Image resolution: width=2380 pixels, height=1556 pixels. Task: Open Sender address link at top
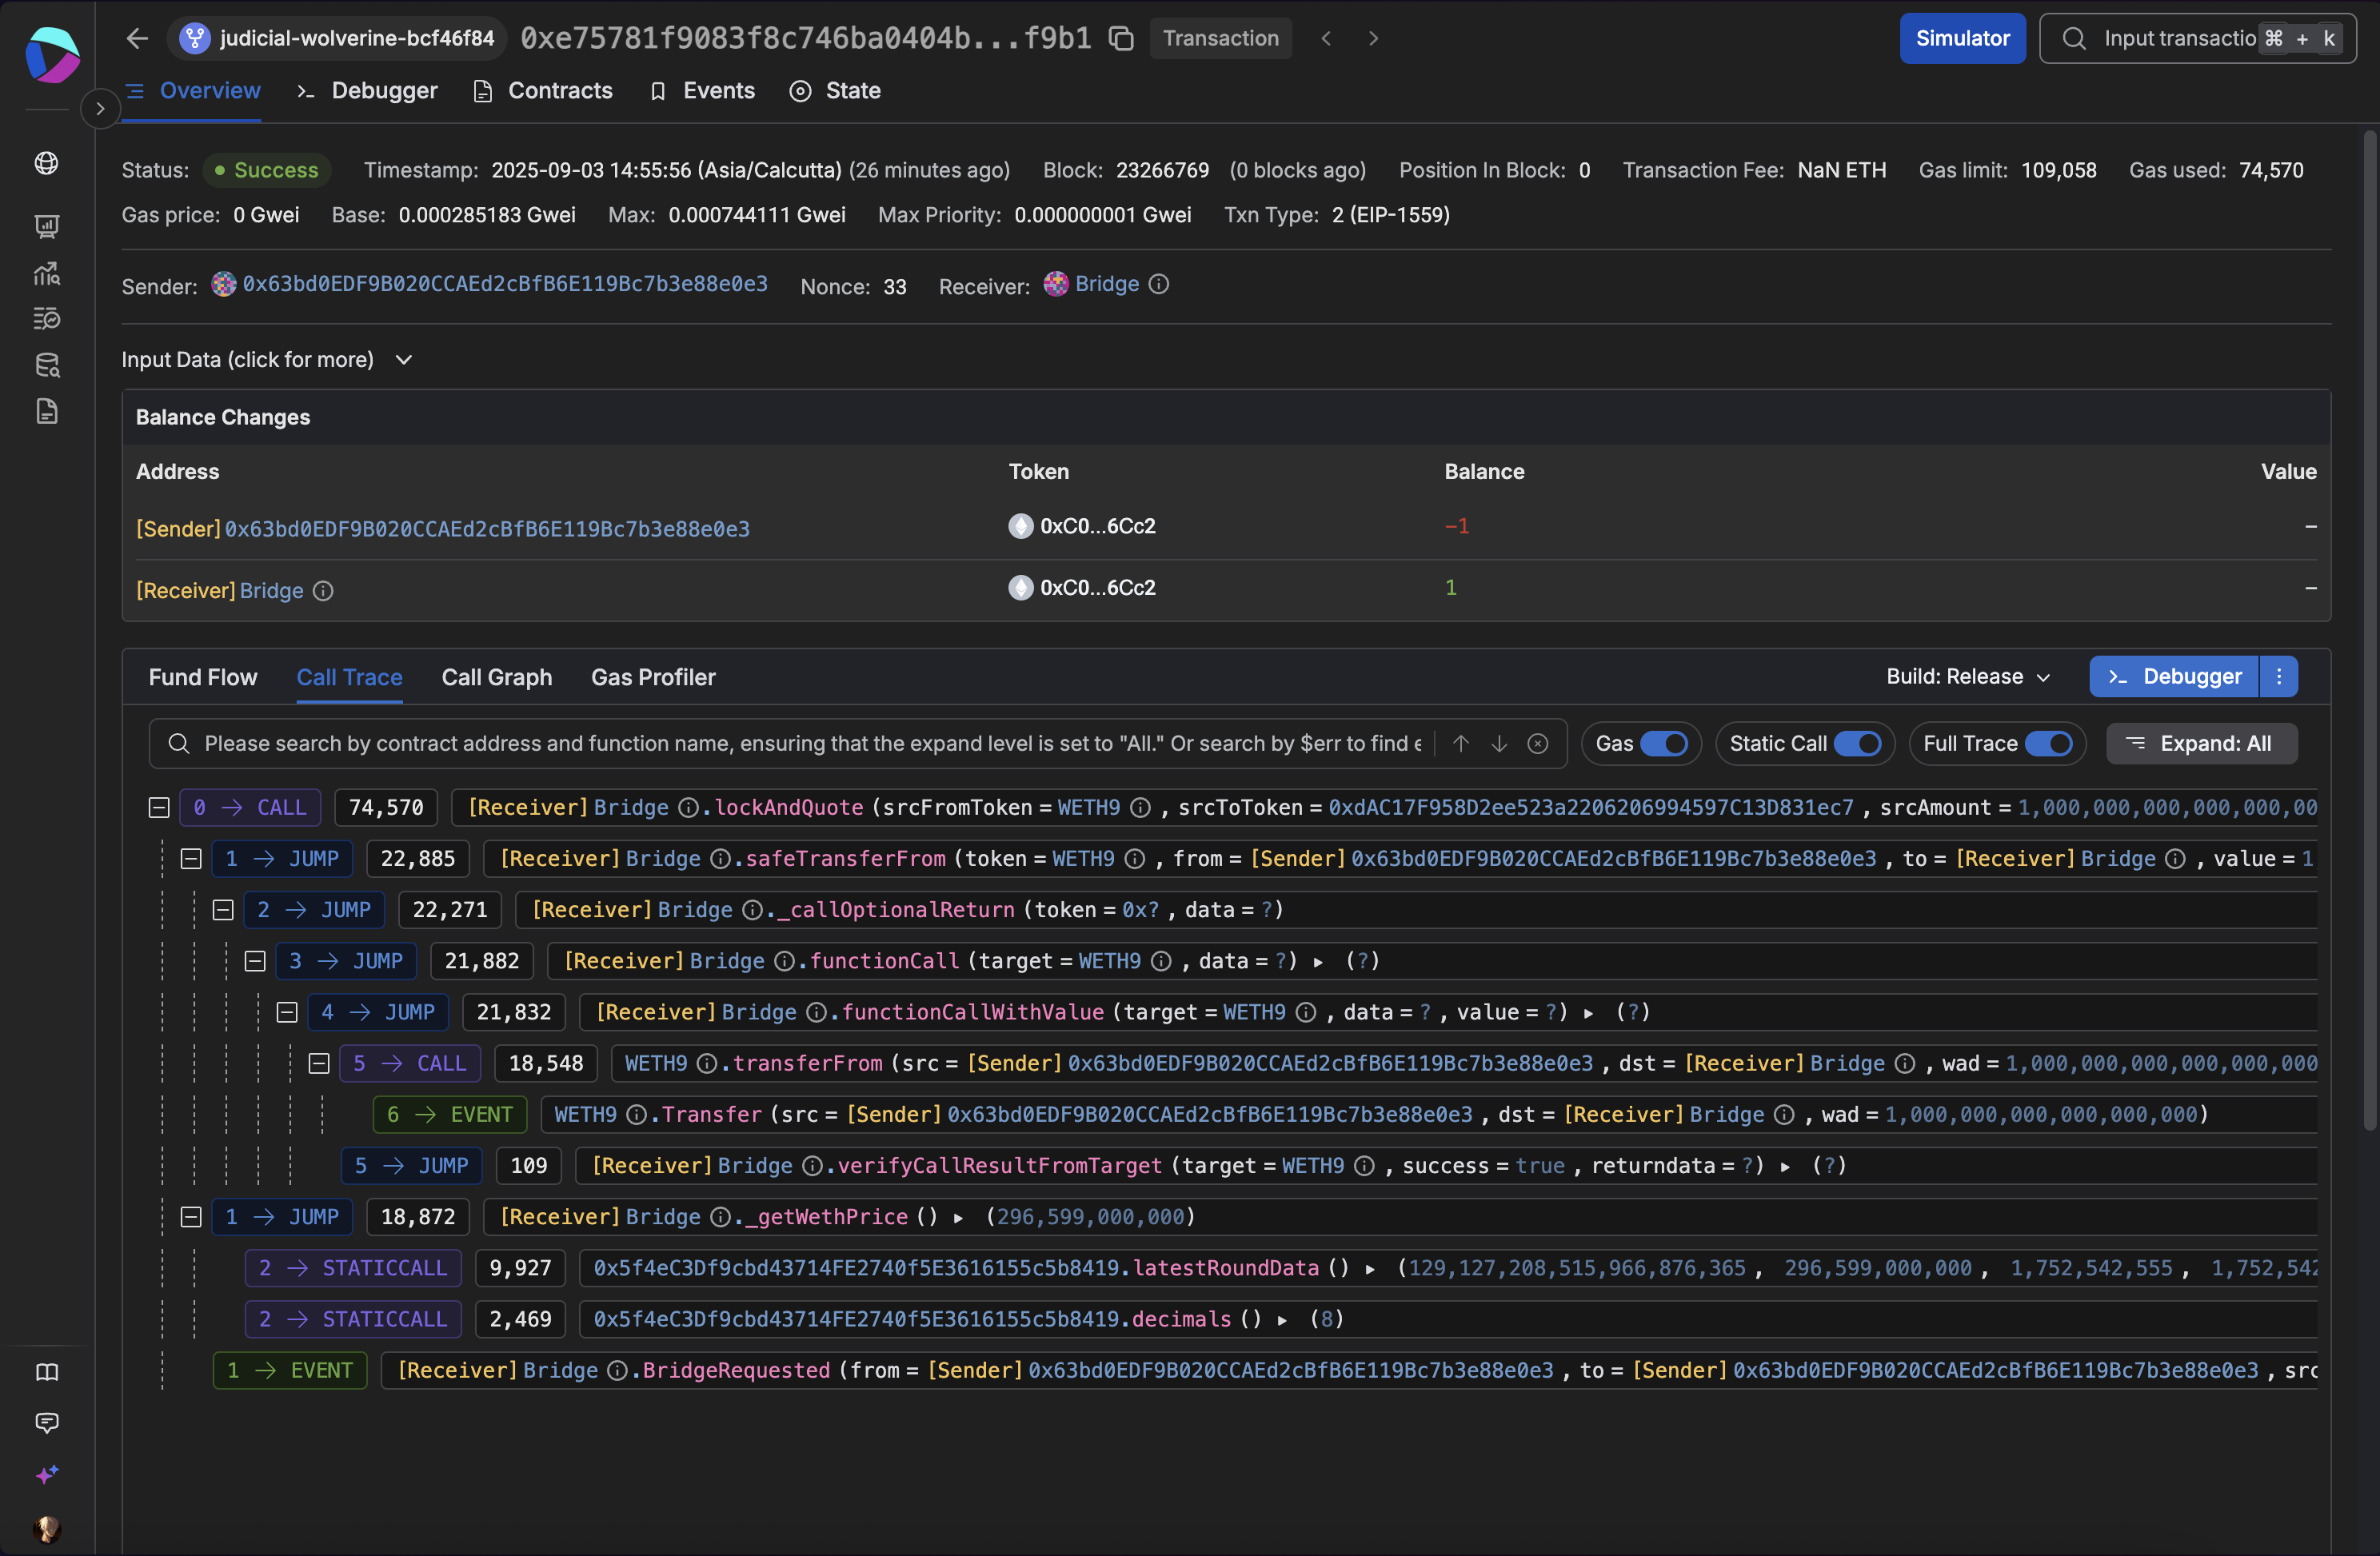click(505, 284)
